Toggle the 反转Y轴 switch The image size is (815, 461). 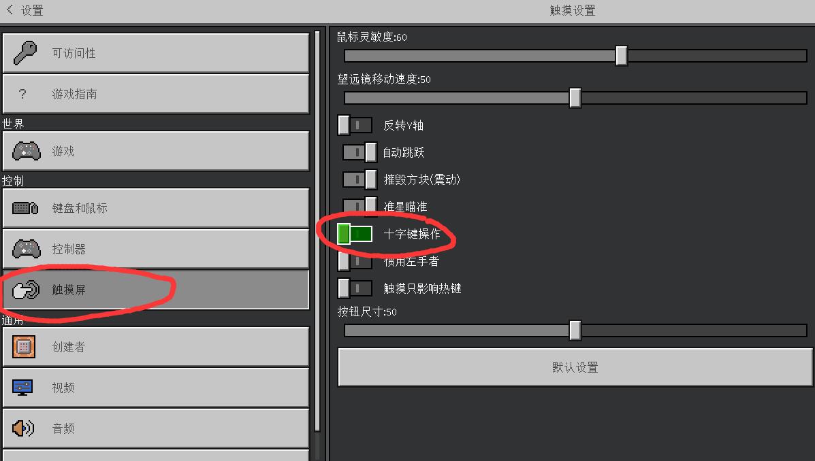[355, 125]
